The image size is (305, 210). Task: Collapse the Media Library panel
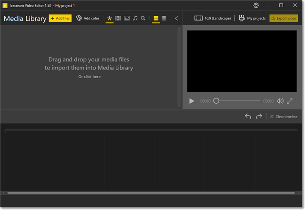coord(176,18)
